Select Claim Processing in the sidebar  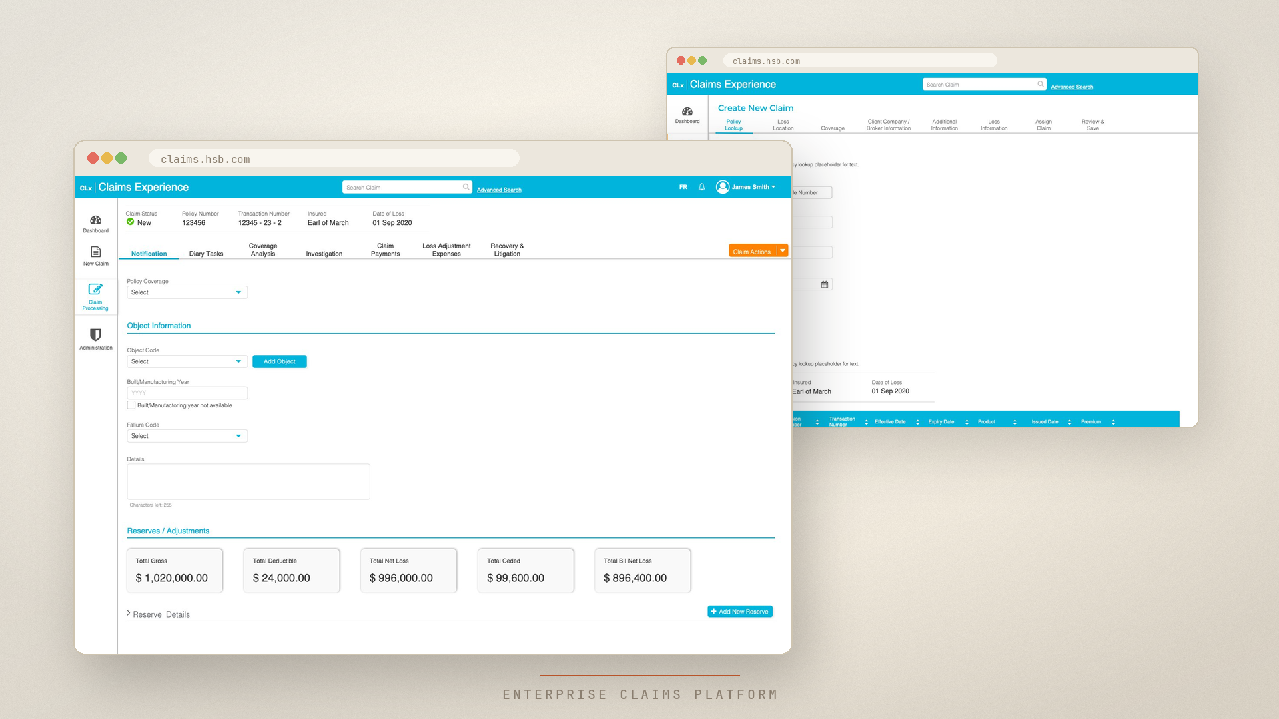click(x=95, y=296)
